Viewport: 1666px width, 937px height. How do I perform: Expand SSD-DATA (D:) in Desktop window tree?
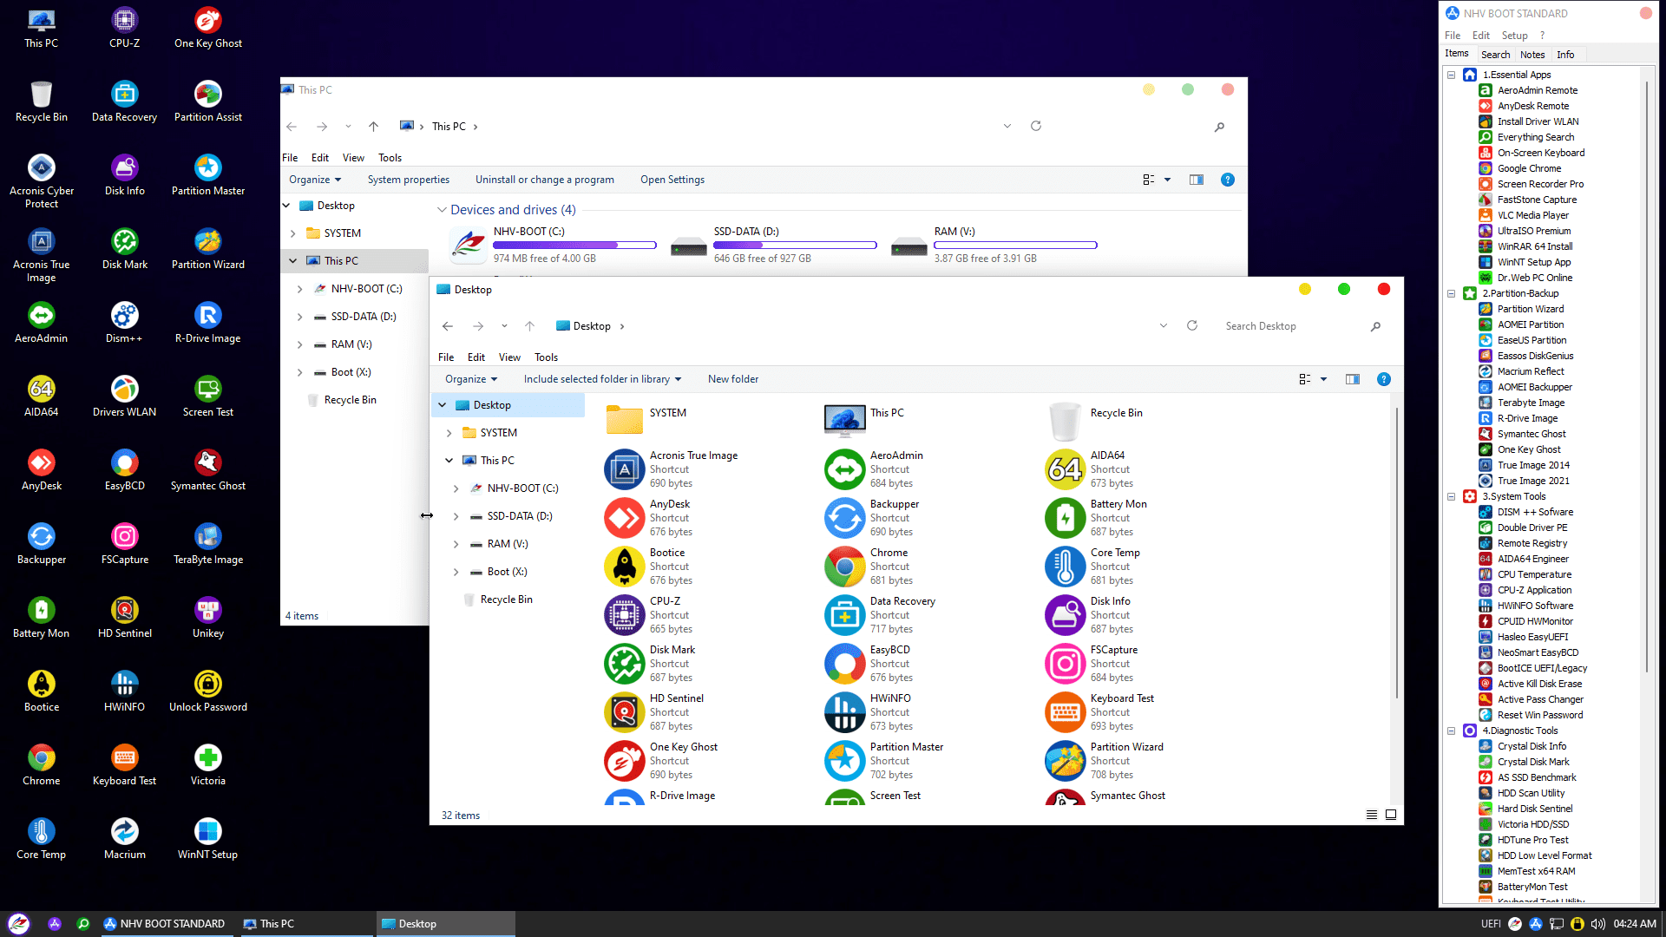coord(456,516)
